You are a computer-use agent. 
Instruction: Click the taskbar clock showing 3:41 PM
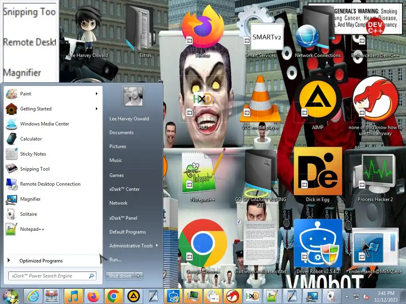click(386, 296)
